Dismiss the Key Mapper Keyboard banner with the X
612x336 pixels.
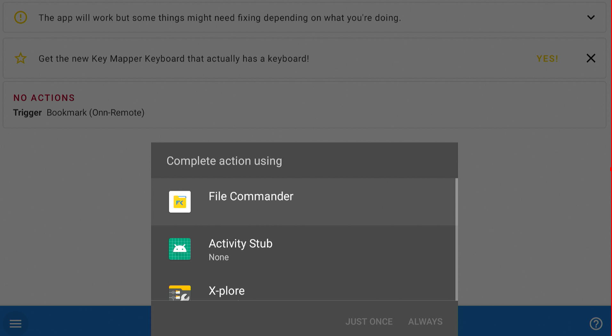coord(591,58)
